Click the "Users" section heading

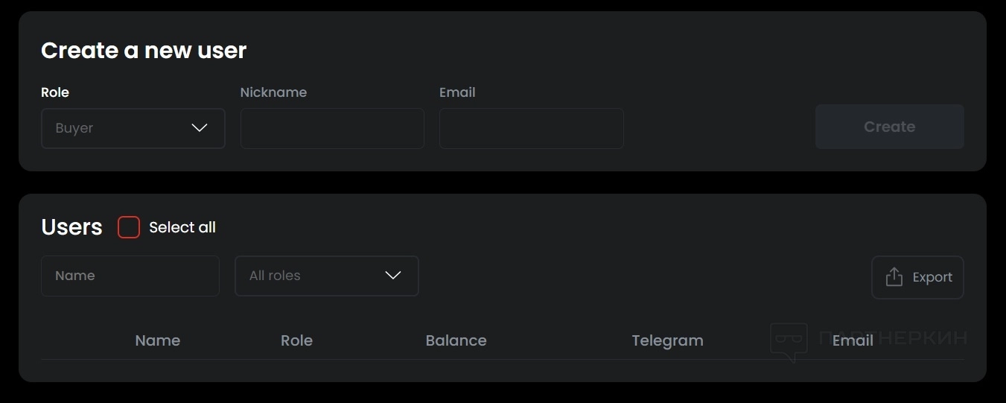tap(71, 227)
